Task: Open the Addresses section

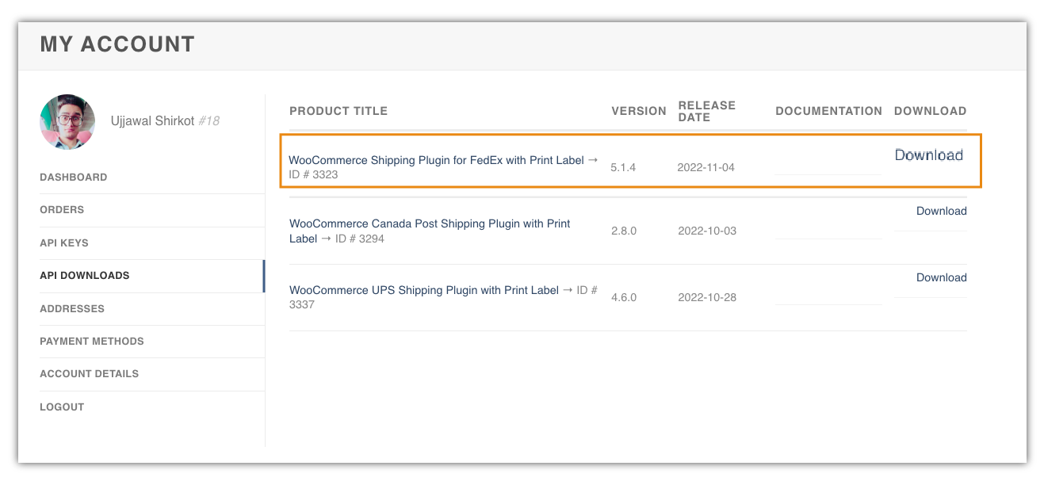Action: [72, 308]
